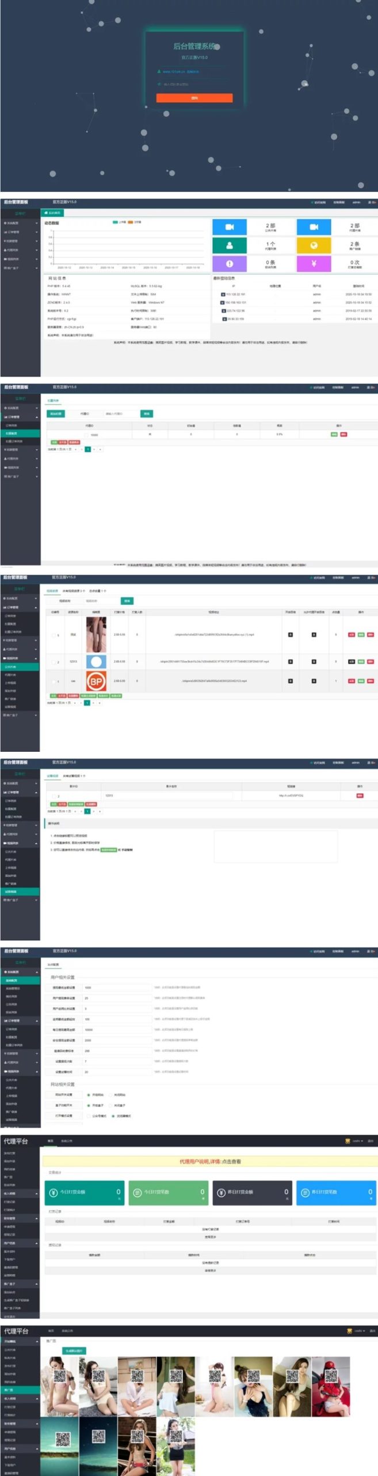The height and width of the screenshot is (1476, 378).
Task: Click the green user stat icon
Action: click(x=229, y=245)
